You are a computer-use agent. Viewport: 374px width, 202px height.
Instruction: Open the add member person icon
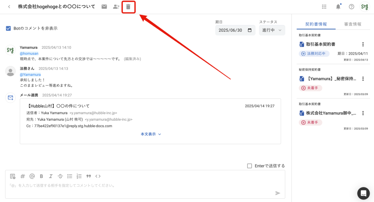coord(116,7)
